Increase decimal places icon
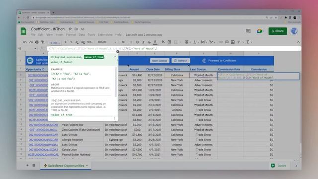The height and width of the screenshot is (179, 318). (x=83, y=42)
